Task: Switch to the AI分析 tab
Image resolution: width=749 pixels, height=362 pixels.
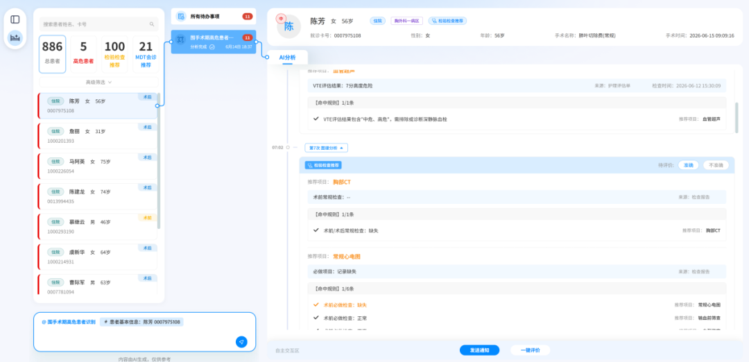Action: tap(288, 58)
